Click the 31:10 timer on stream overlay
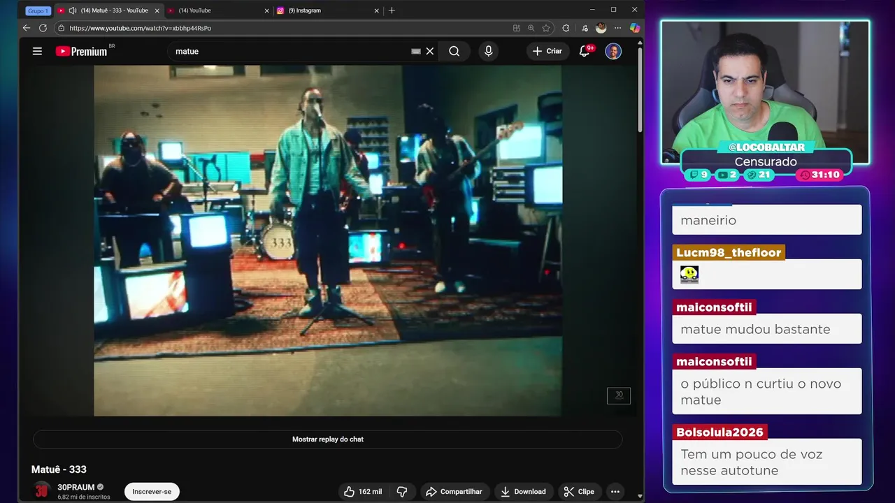The width and height of the screenshot is (895, 503). 819,175
